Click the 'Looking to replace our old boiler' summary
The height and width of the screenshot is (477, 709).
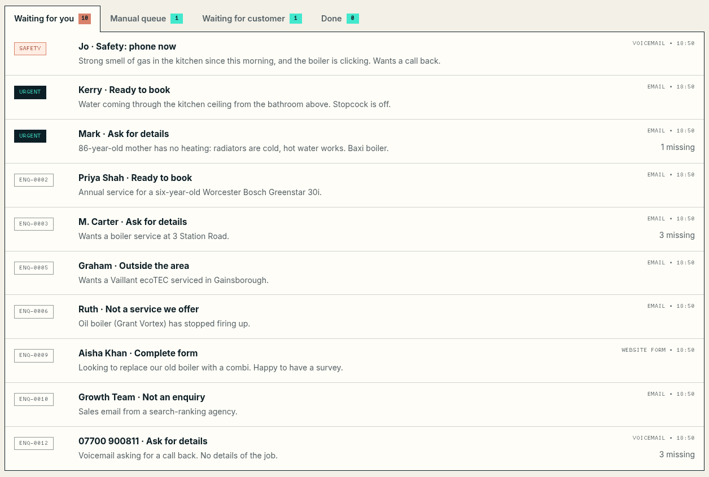click(x=211, y=368)
